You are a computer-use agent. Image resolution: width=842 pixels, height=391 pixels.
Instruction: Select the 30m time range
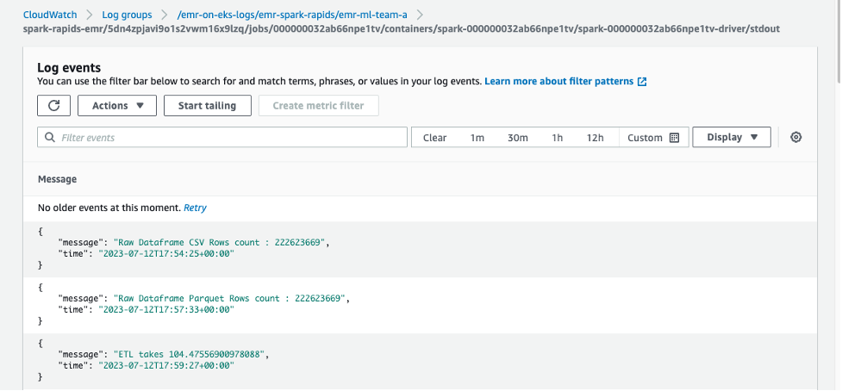click(518, 138)
